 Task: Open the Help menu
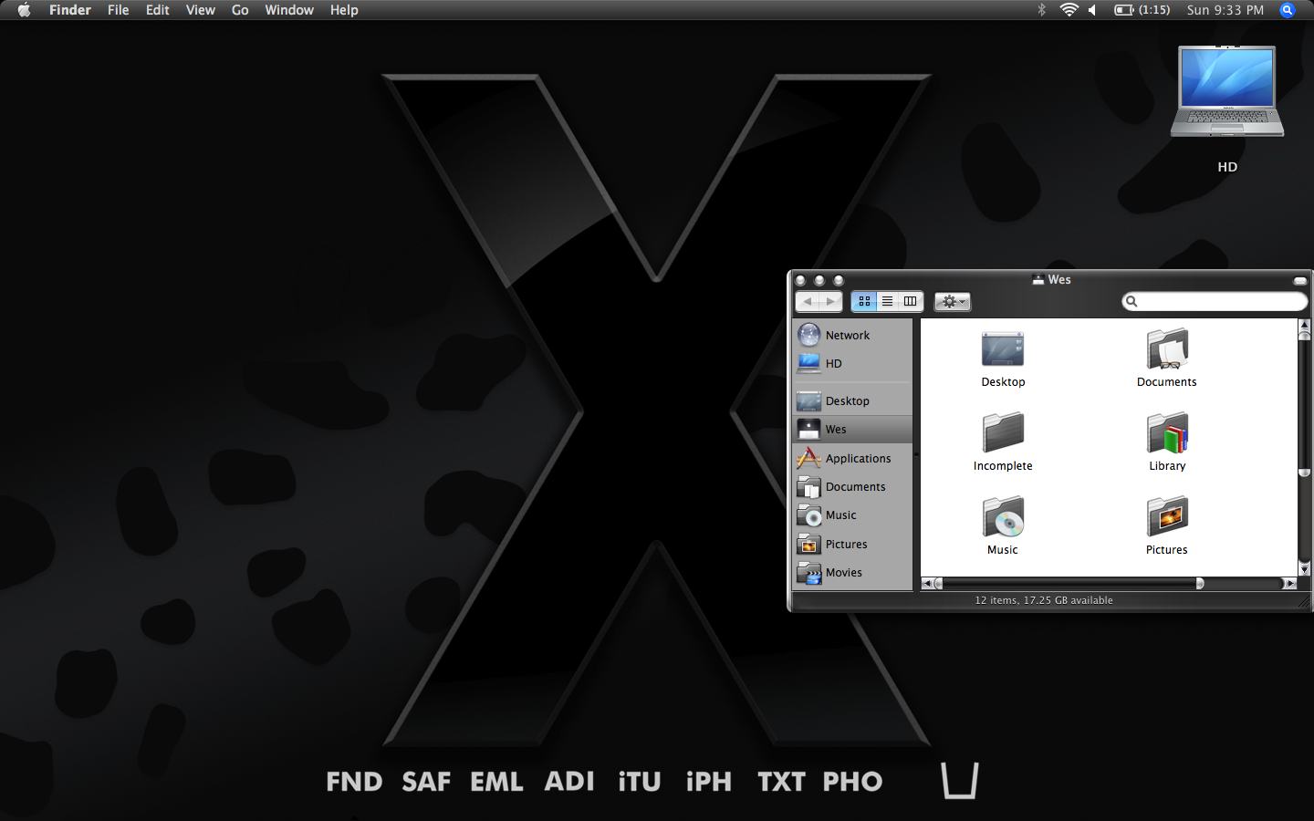click(344, 10)
